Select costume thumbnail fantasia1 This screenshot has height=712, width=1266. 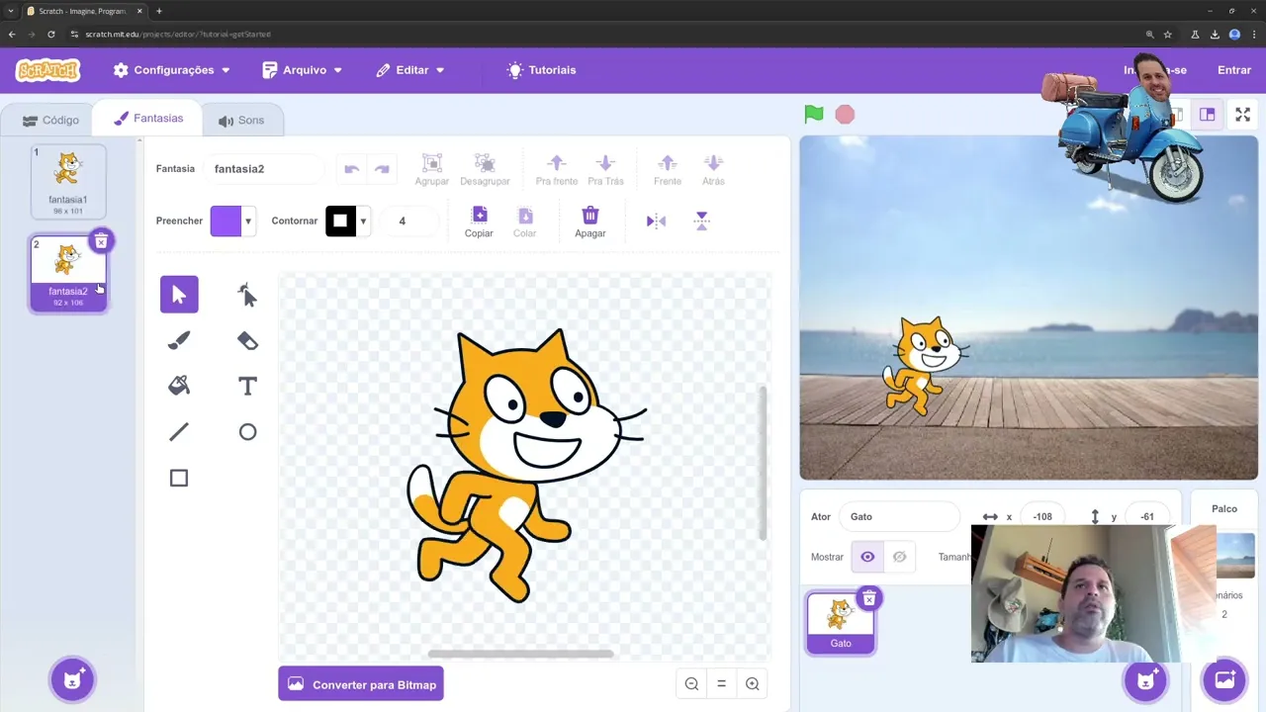68,181
